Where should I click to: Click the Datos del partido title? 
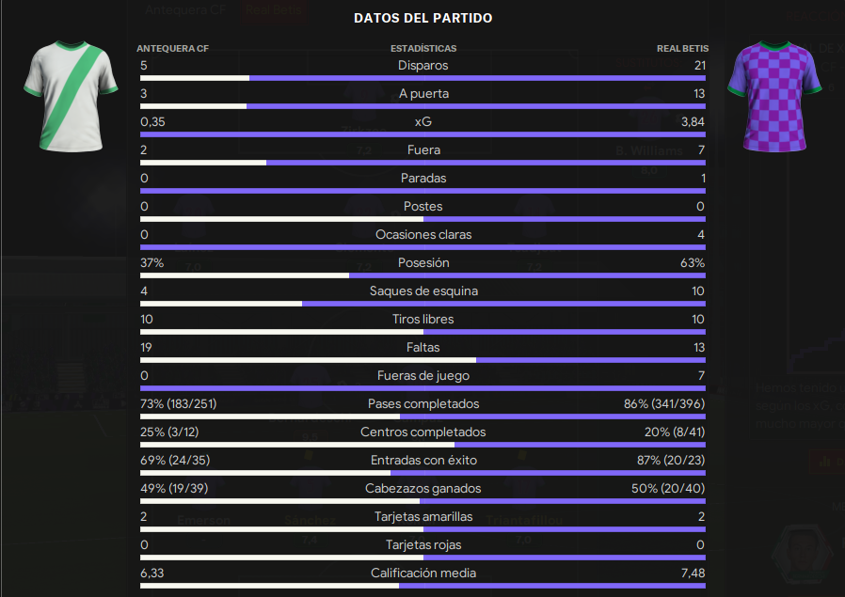pyautogui.click(x=423, y=18)
